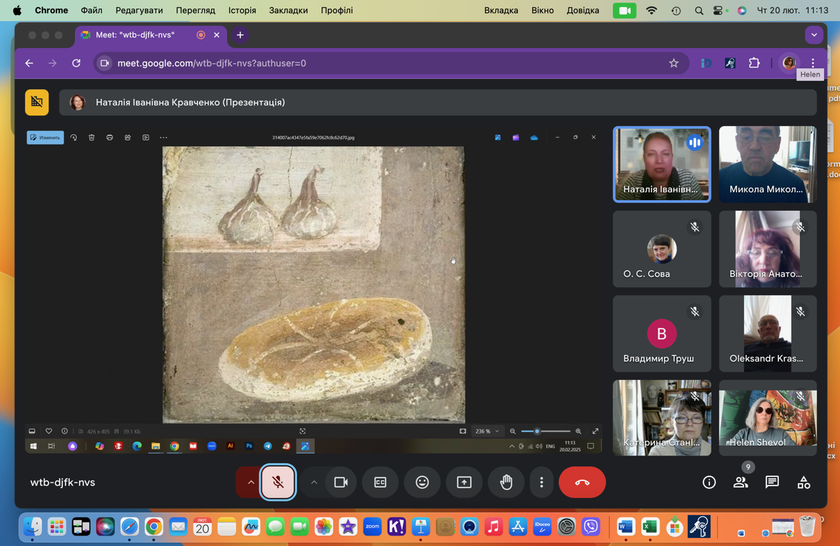Click the green camera indicator in menu bar
This screenshot has width=840, height=546.
[624, 10]
